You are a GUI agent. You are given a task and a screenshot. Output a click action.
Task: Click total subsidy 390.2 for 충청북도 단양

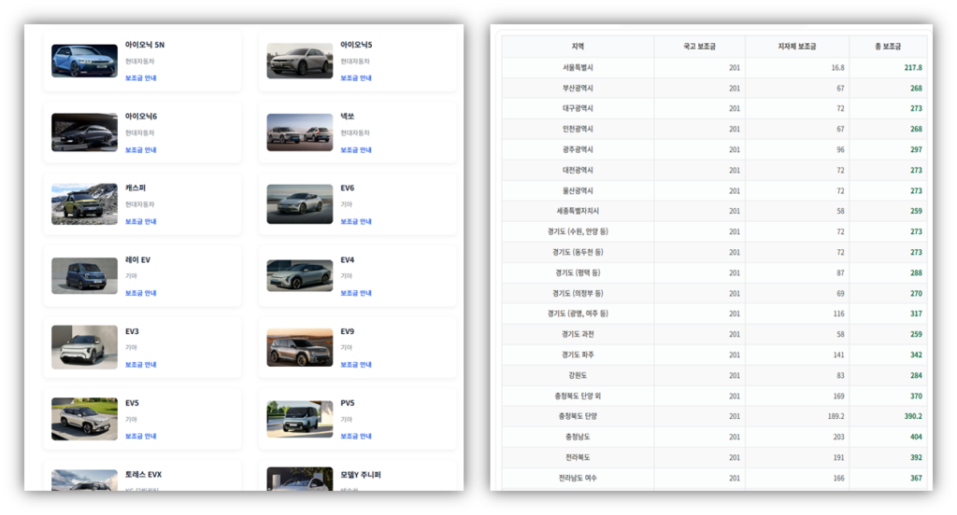tap(912, 416)
